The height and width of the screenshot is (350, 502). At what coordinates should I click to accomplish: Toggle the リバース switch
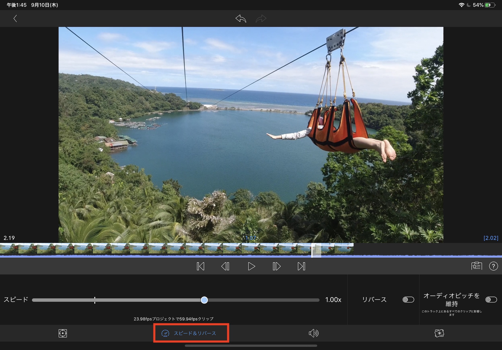click(408, 300)
